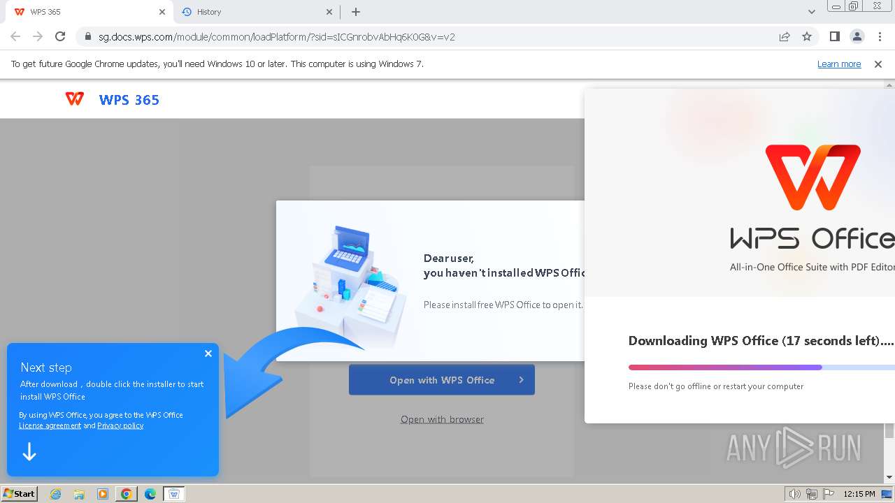Screen dimensions: 895x503
Task: Open a new browser tab
Action: 356,12
